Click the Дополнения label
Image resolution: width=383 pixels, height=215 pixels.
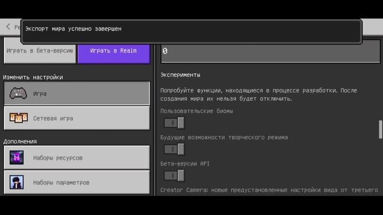(x=20, y=142)
